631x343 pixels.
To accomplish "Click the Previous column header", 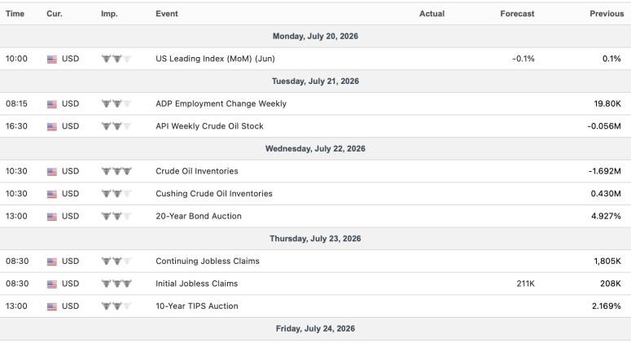I will tap(607, 14).
